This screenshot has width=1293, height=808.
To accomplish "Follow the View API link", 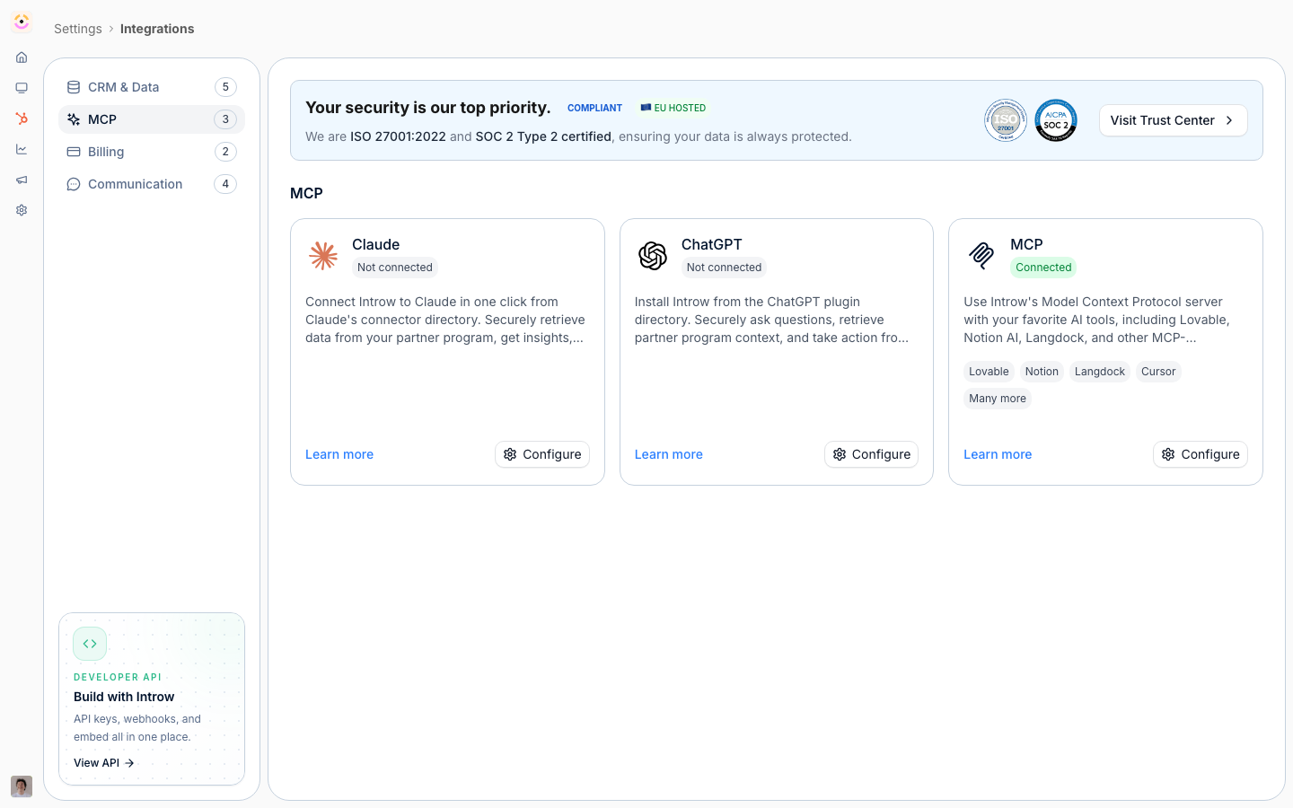I will pos(104,763).
